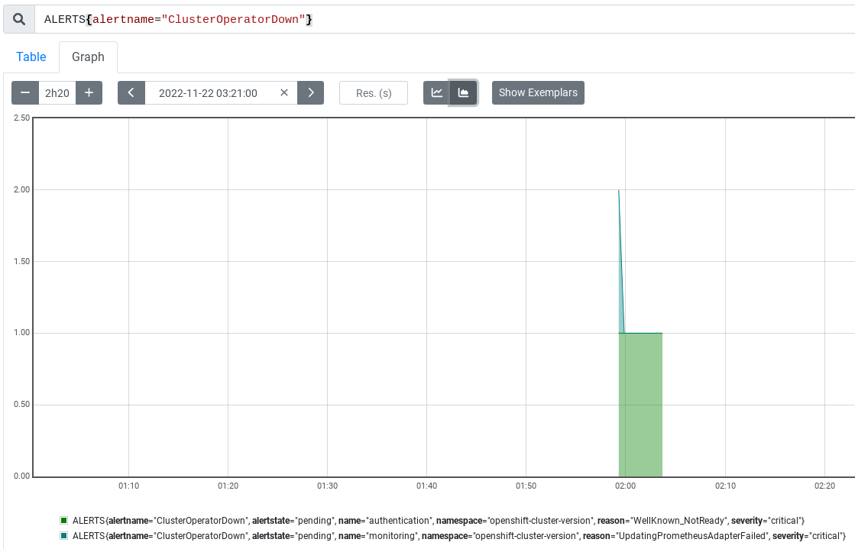Click the 02:00 x-axis label

pyautogui.click(x=626, y=486)
